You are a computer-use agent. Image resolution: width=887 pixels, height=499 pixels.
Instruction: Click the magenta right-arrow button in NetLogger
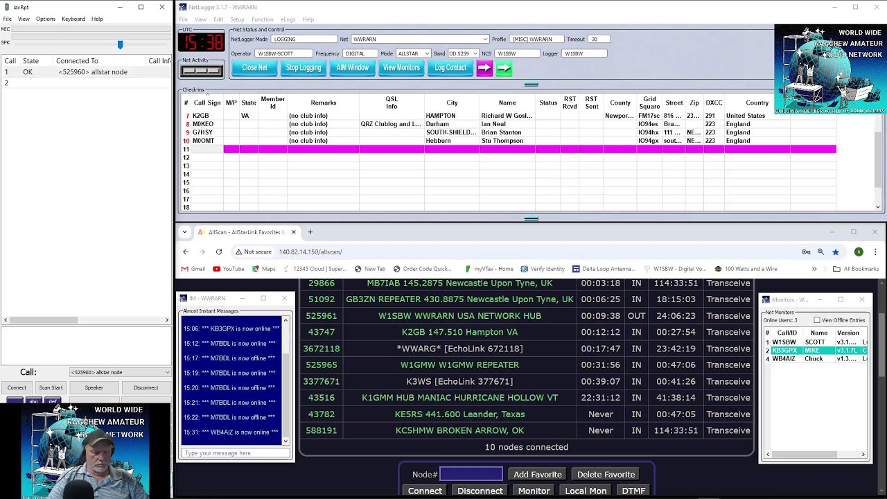pyautogui.click(x=484, y=68)
